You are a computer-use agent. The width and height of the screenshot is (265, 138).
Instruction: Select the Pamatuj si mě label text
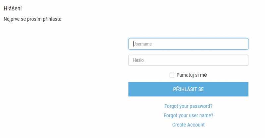click(192, 75)
